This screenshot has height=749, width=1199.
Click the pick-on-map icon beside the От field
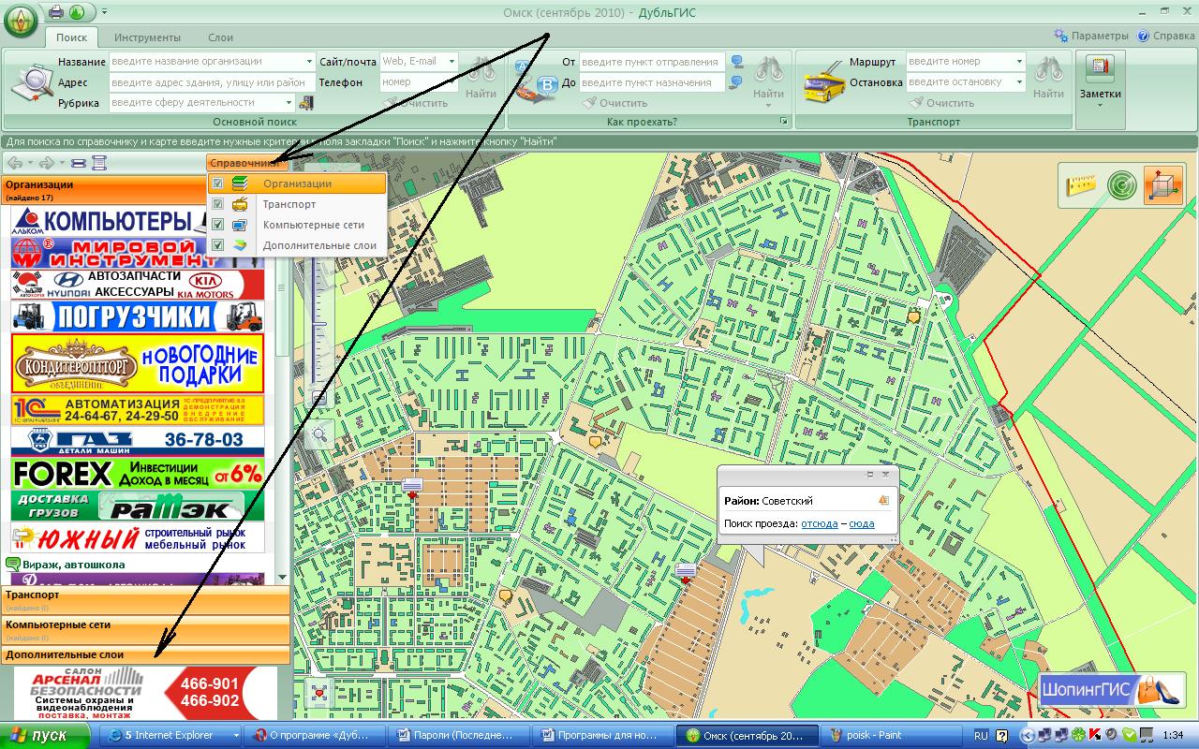pyautogui.click(x=737, y=62)
